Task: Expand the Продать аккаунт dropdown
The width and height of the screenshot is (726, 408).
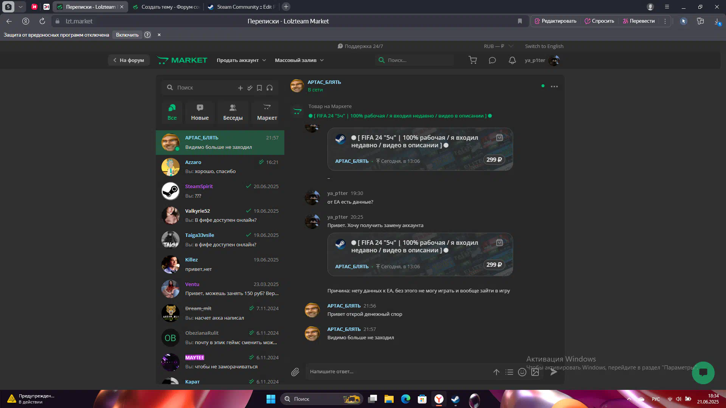Action: click(x=241, y=60)
